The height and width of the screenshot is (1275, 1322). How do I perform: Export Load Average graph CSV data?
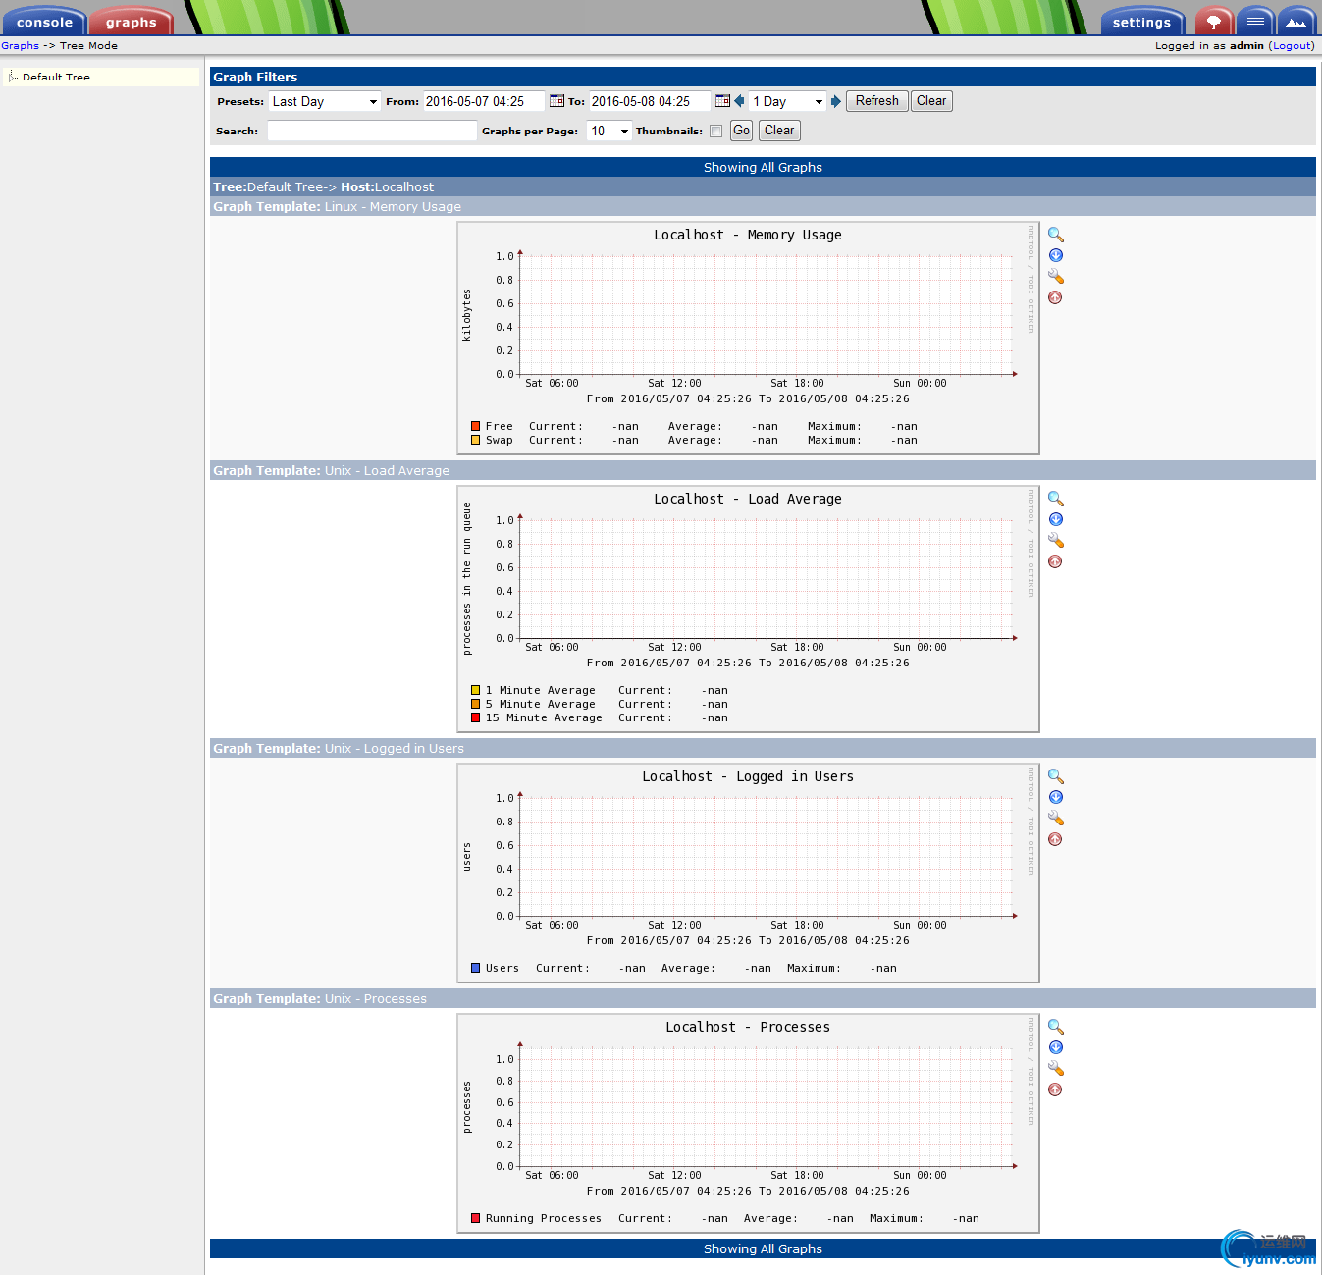click(x=1056, y=519)
